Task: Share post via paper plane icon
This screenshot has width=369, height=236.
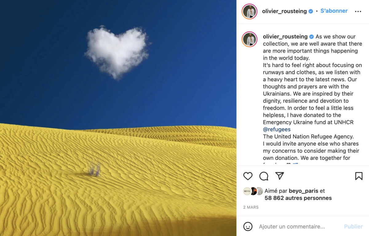Action: [280, 176]
